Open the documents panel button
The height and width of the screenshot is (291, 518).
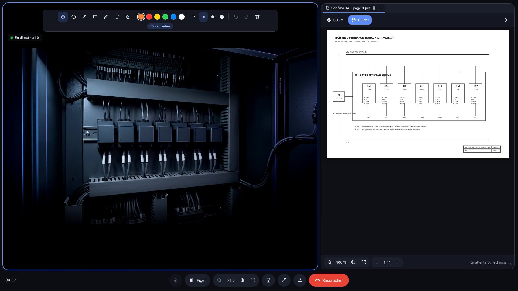point(268,280)
